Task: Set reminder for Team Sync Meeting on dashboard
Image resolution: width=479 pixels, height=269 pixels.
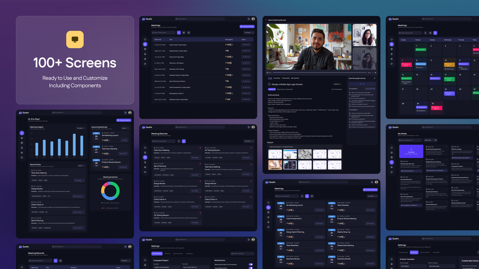Action: 123,154
